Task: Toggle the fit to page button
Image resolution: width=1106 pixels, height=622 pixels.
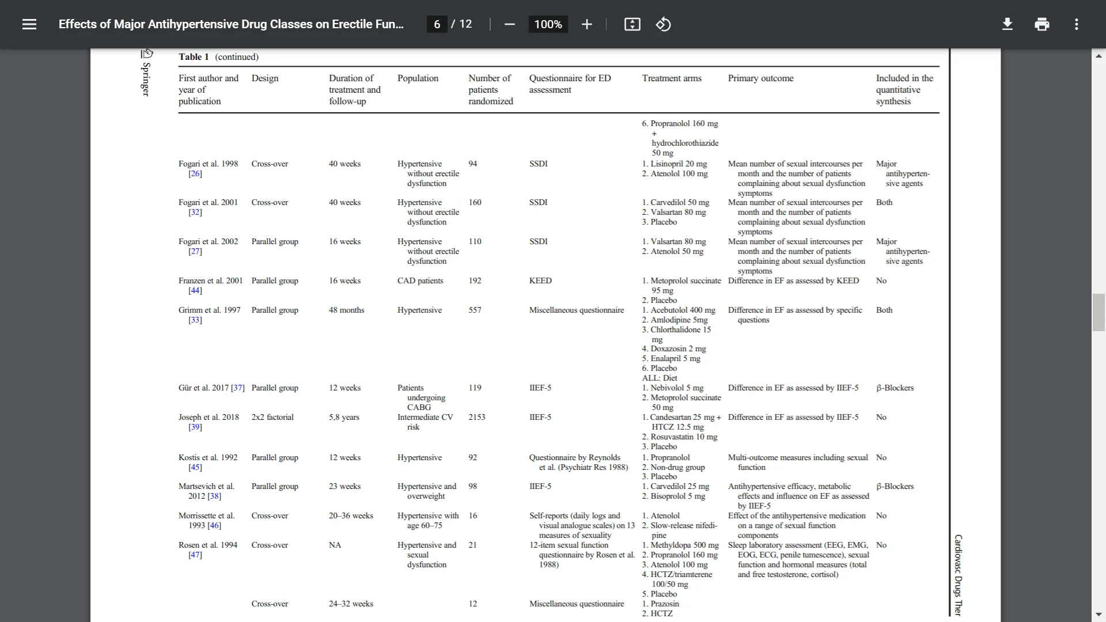Action: tap(632, 24)
